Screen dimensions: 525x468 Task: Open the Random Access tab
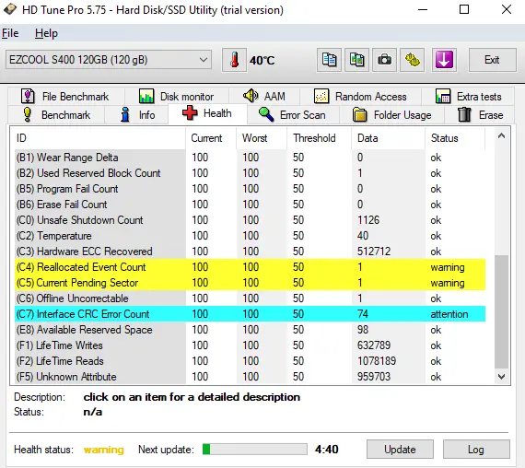click(x=361, y=97)
